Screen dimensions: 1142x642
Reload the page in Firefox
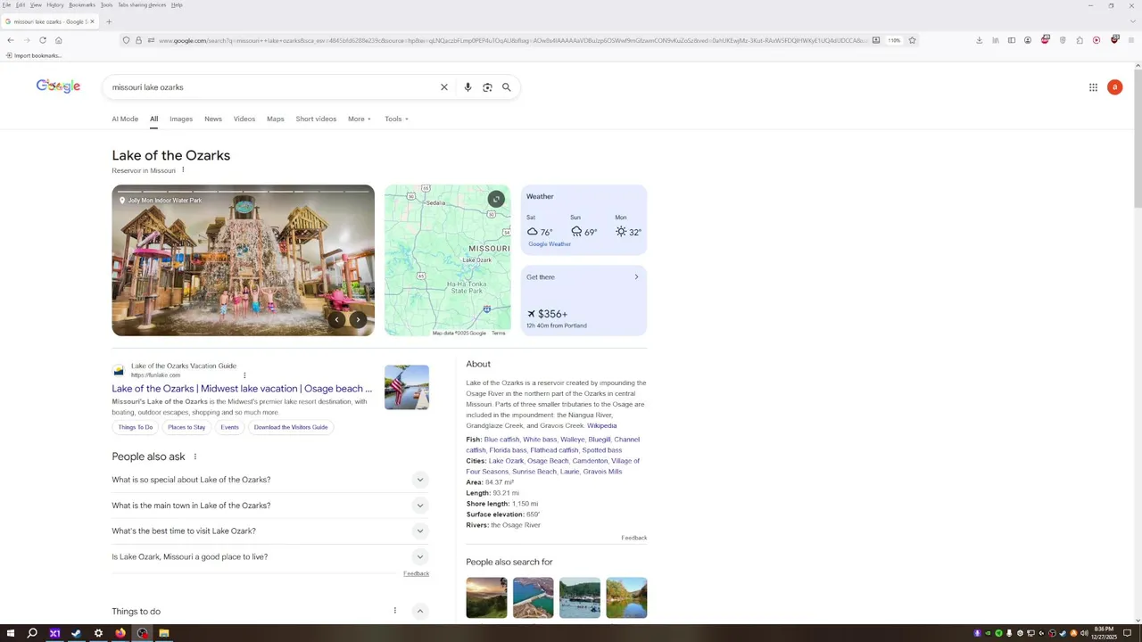(x=42, y=40)
